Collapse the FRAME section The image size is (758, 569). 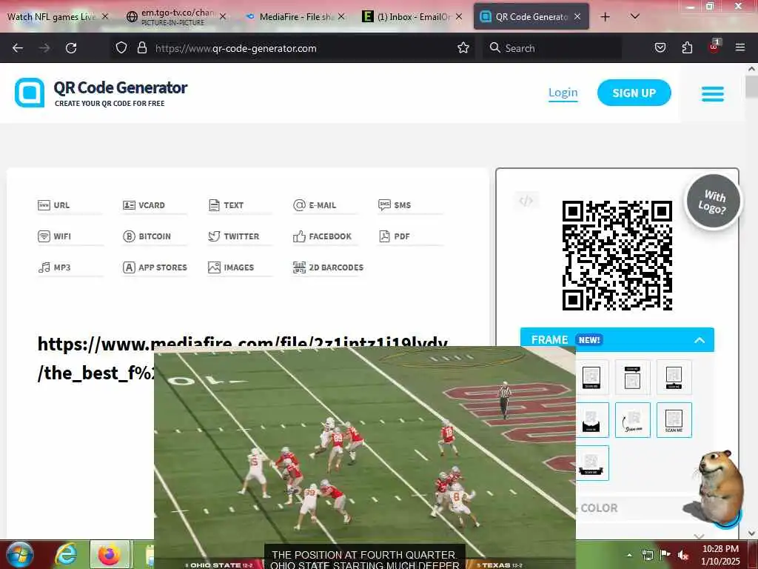tap(699, 340)
